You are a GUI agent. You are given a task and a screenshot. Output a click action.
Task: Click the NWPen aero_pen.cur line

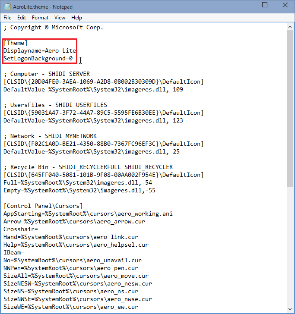pos(71,268)
